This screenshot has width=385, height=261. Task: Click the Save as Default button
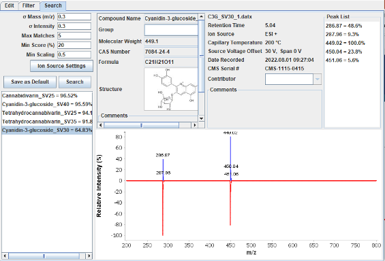point(30,82)
